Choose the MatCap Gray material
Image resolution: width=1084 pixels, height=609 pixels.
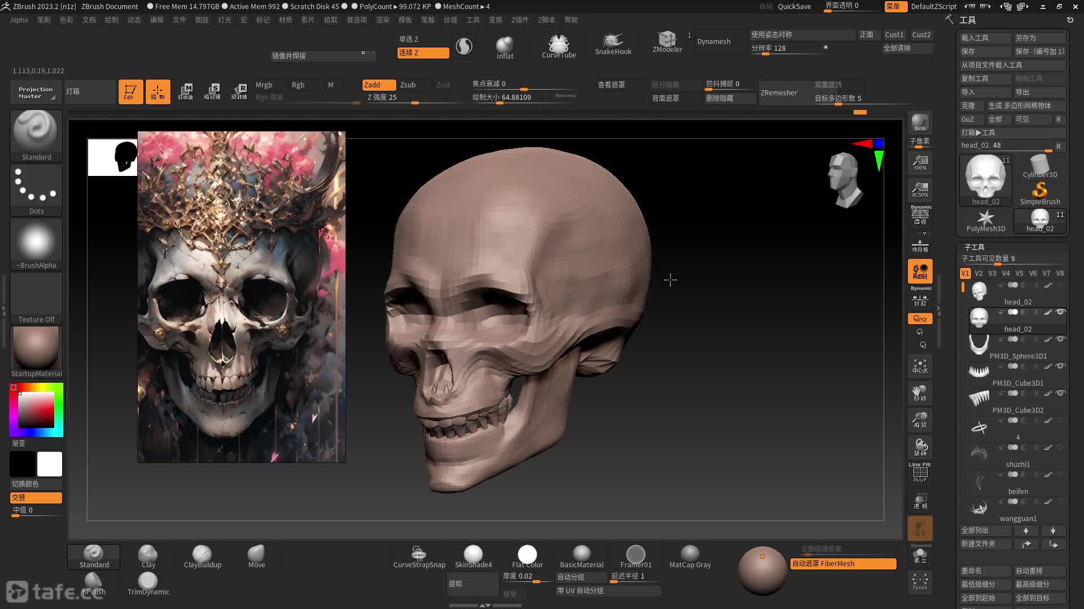[x=690, y=557]
